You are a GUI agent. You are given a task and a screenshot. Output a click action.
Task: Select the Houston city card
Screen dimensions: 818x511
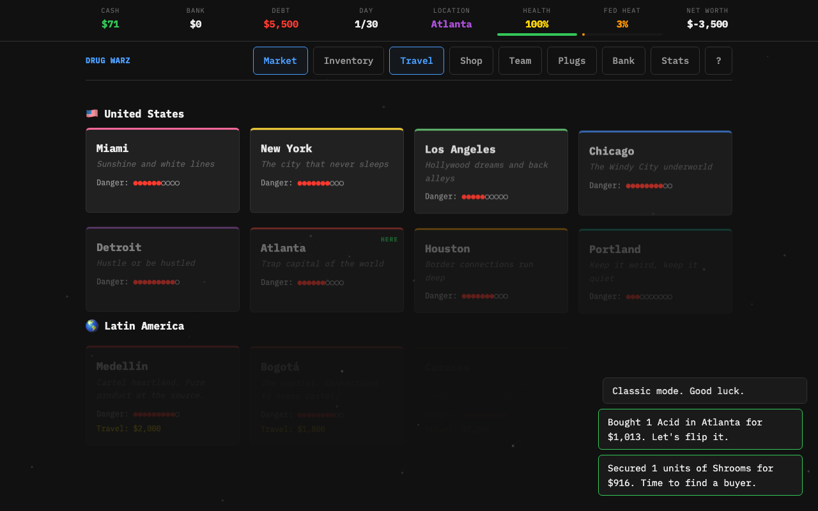point(491,271)
